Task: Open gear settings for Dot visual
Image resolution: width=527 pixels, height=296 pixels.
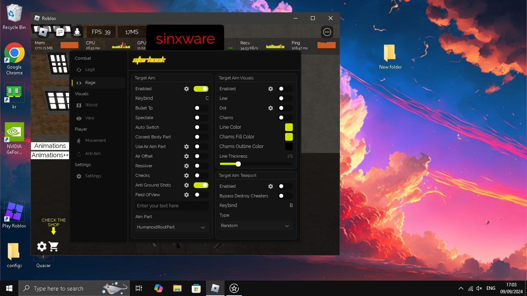Action: point(270,108)
